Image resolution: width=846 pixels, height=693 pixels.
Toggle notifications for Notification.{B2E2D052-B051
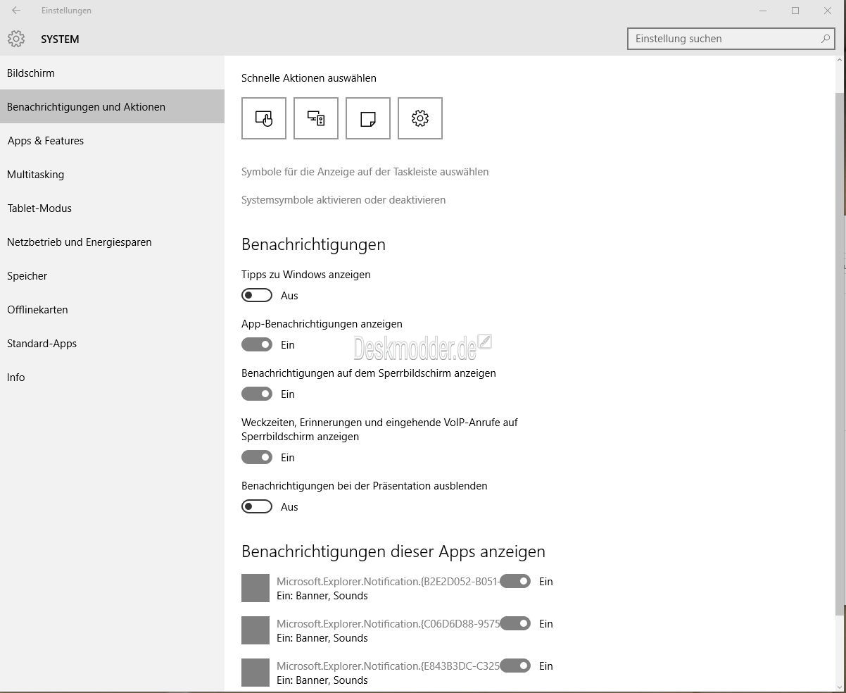[515, 581]
